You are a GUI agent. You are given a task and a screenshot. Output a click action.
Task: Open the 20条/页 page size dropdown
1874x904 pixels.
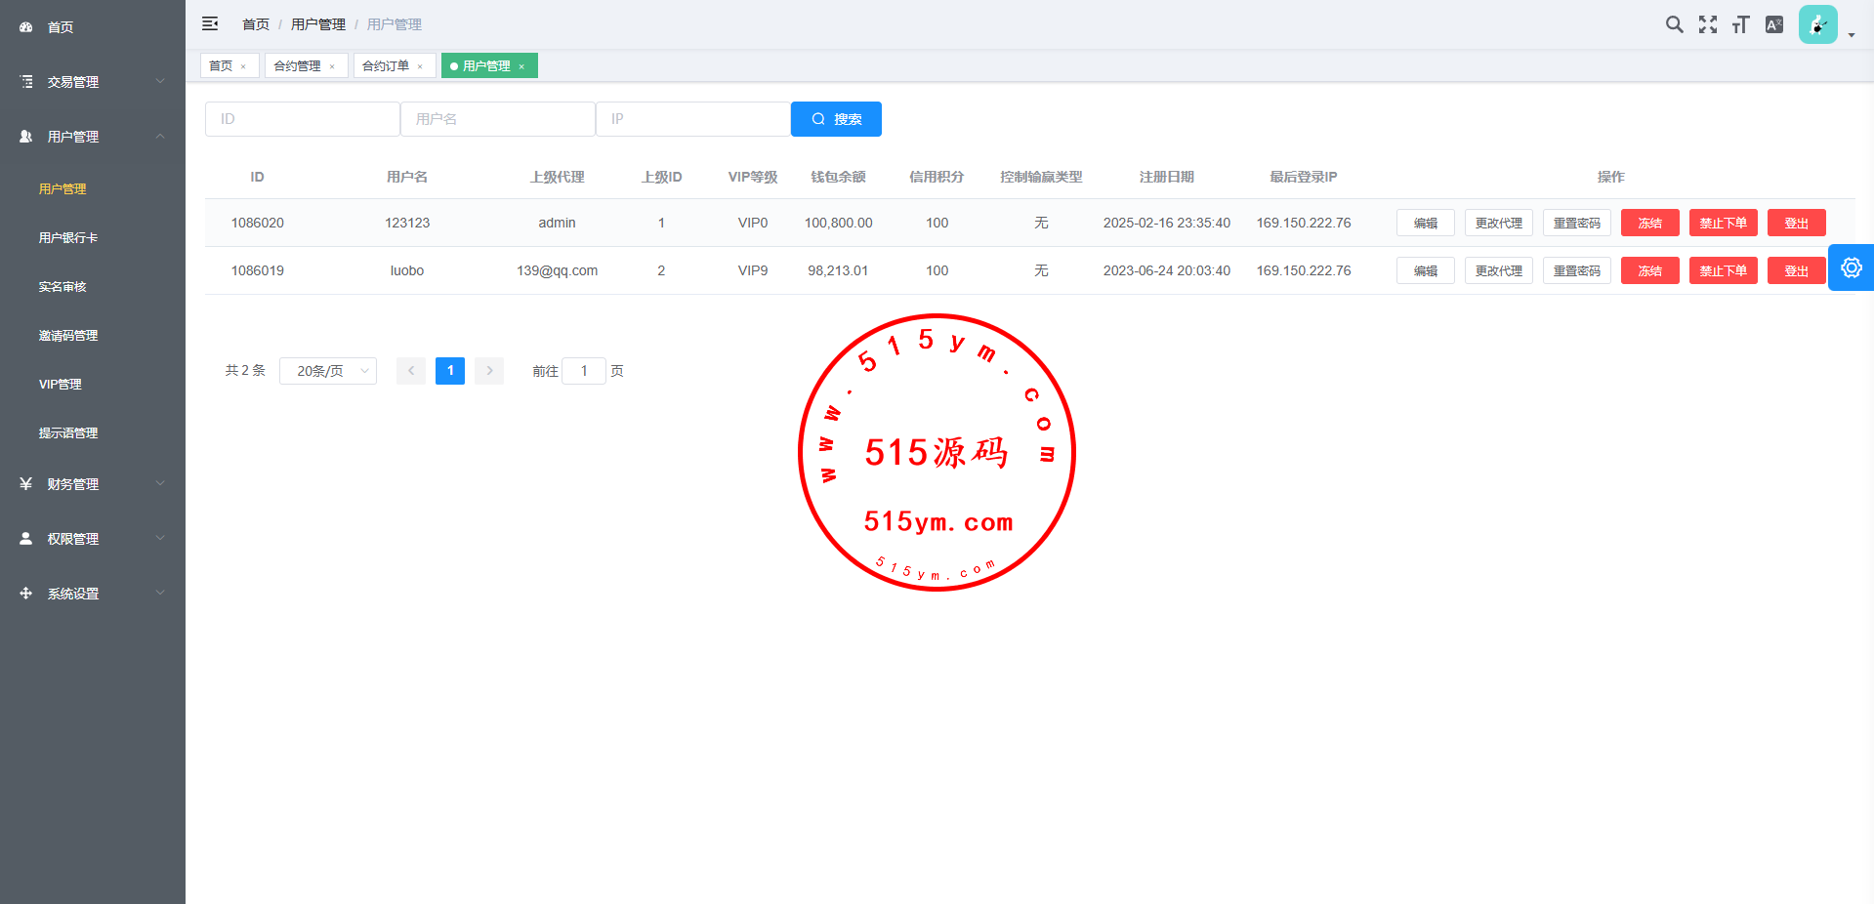point(327,371)
